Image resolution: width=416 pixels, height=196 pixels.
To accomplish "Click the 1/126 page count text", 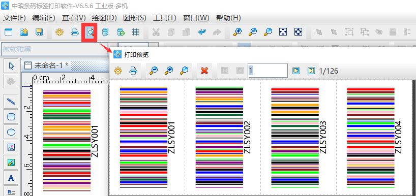I will point(329,71).
